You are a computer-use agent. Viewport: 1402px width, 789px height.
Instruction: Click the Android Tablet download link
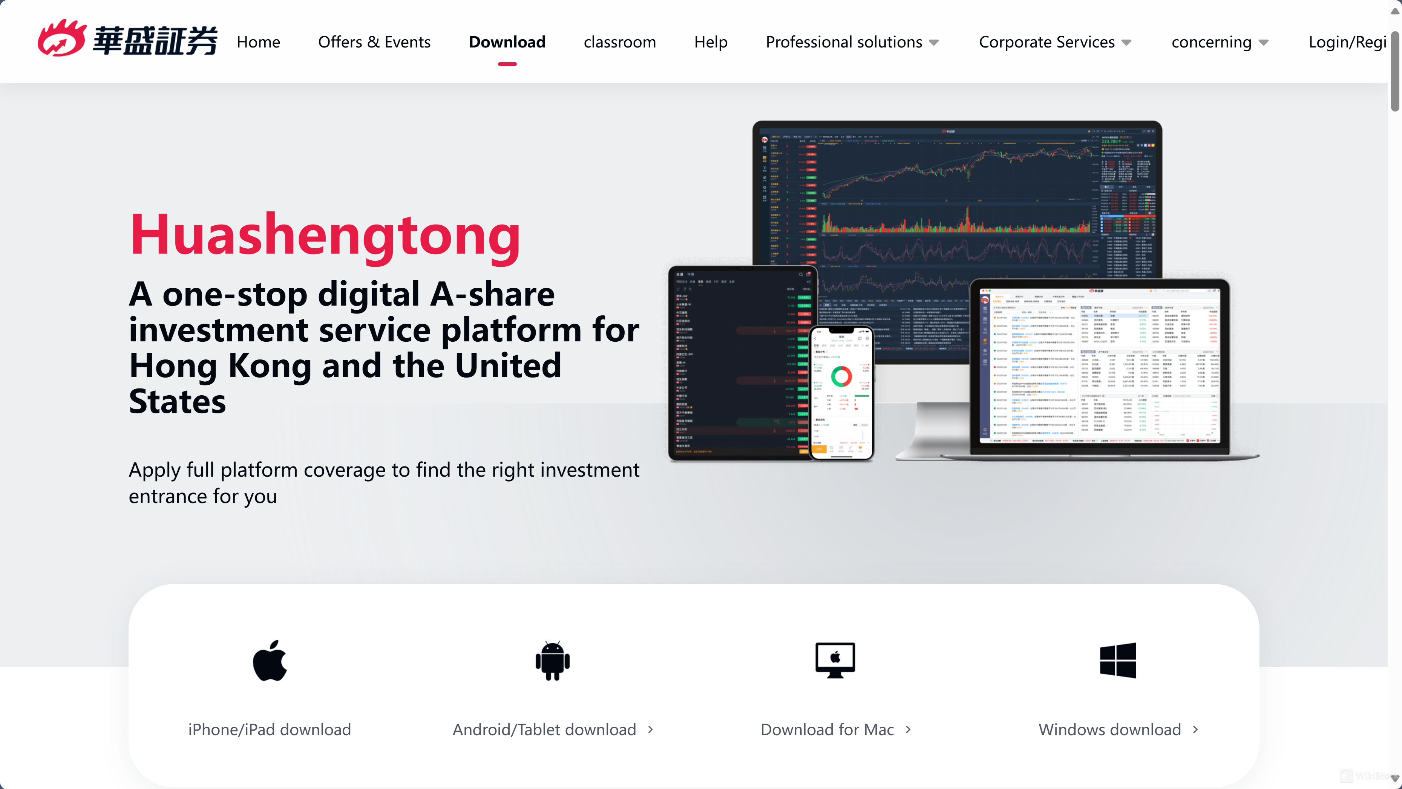tap(552, 728)
